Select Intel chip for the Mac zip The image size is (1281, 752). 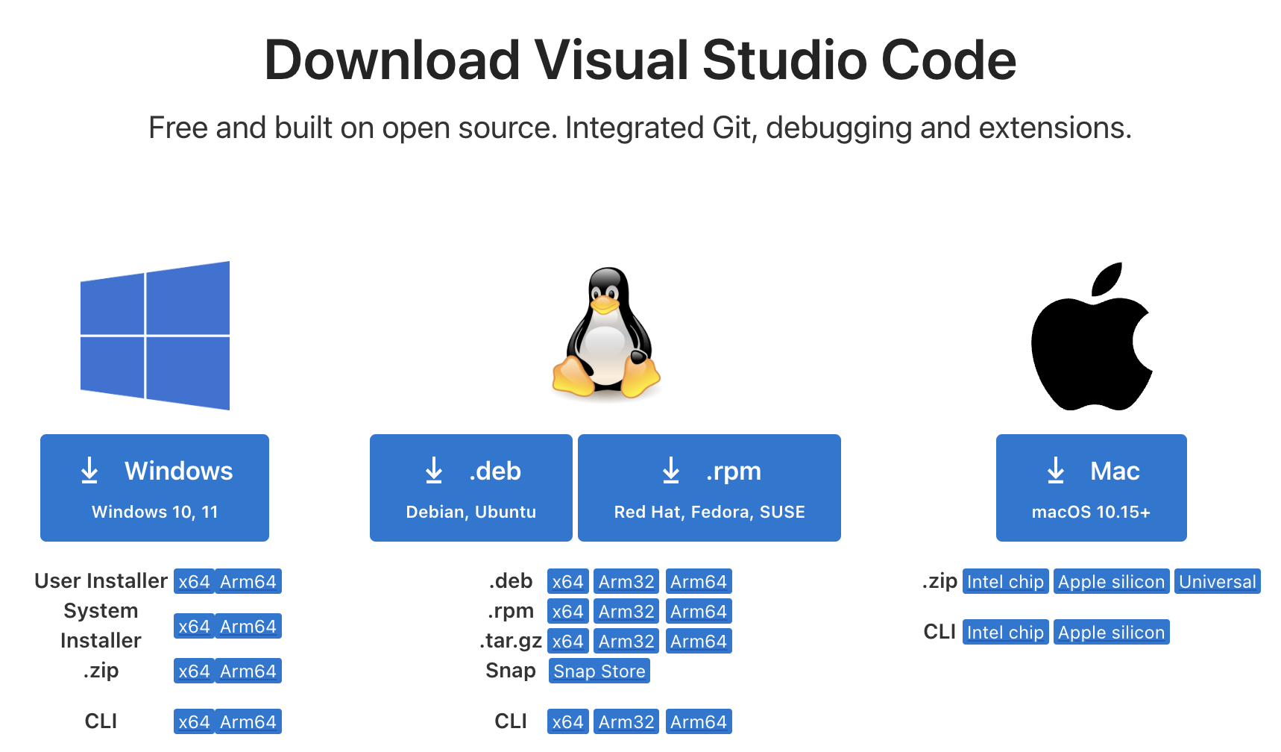point(1005,581)
